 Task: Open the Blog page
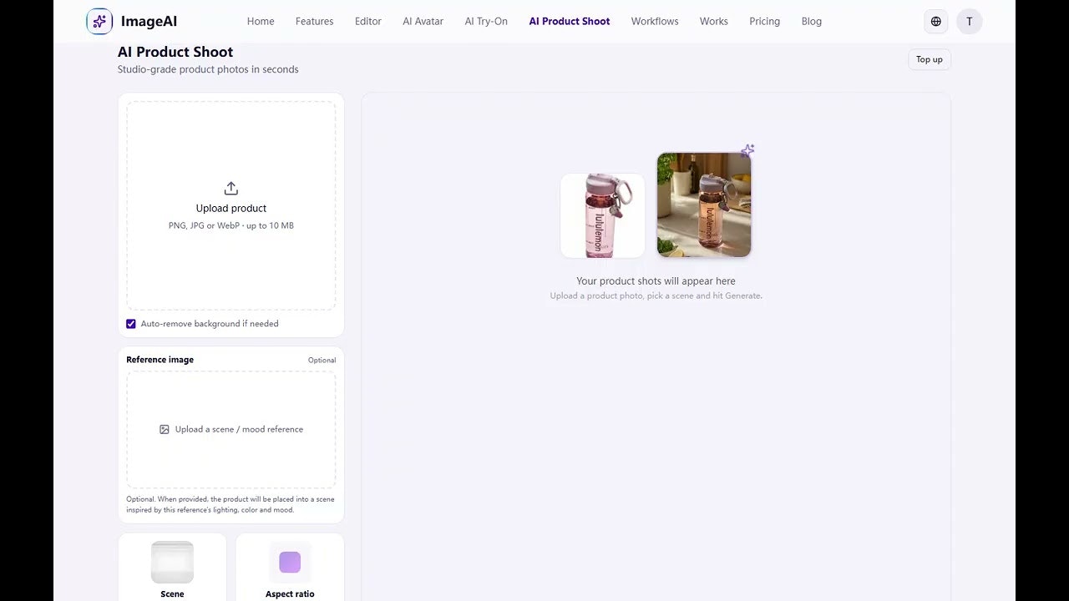811,21
